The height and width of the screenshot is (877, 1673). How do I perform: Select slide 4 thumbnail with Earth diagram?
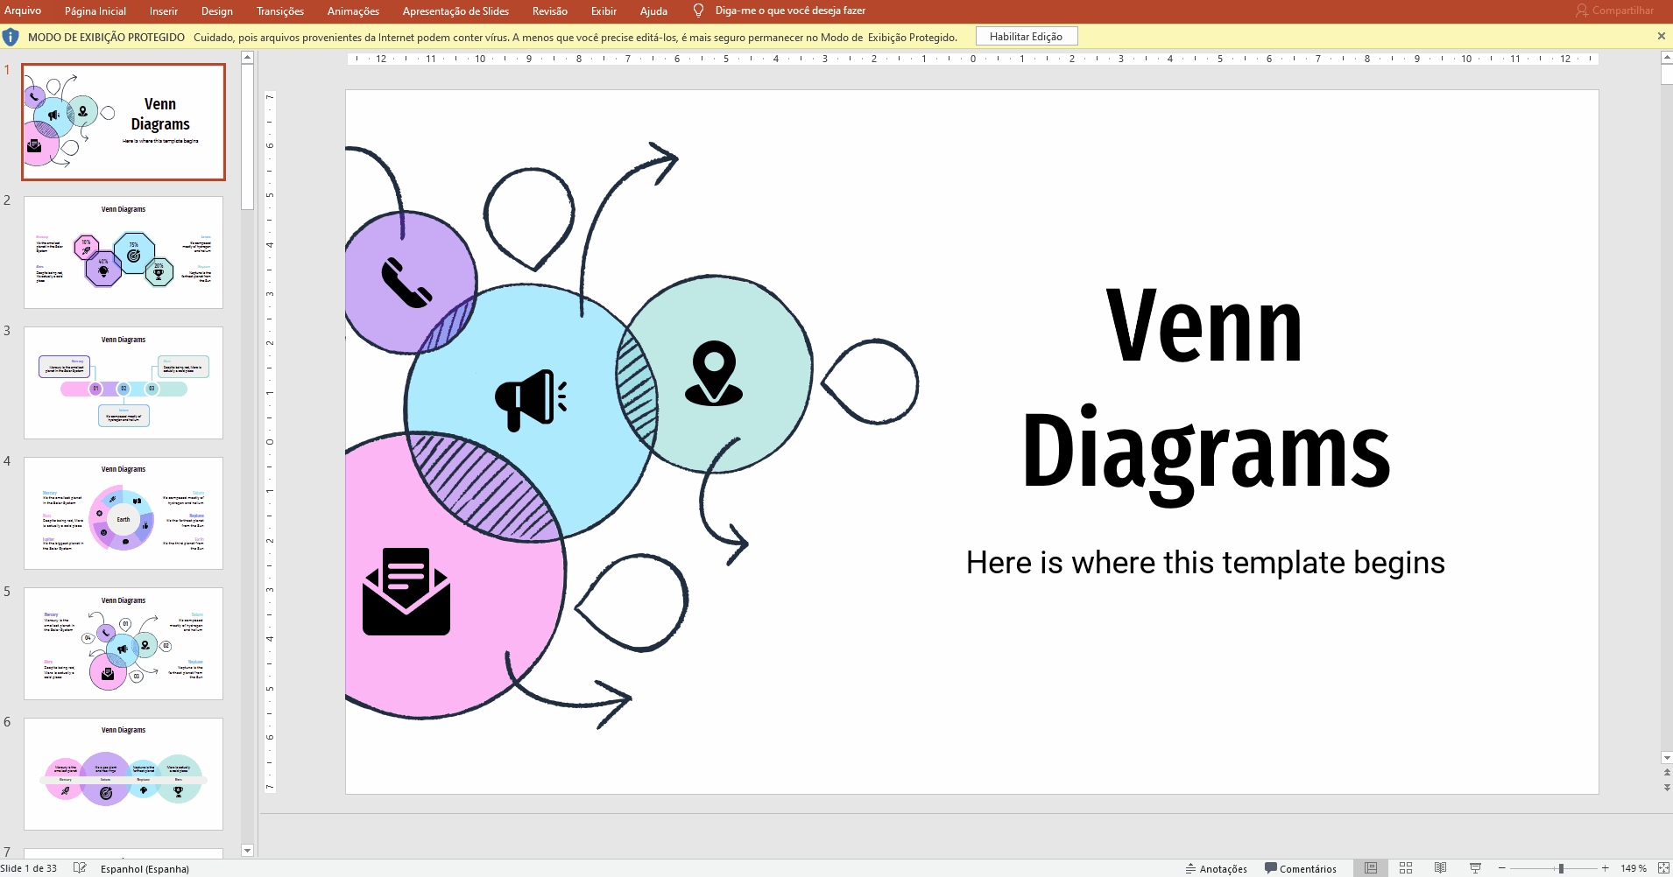pos(124,513)
